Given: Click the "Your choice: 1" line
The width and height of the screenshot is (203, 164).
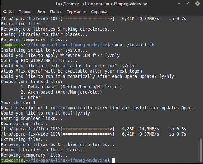Looking at the screenshot, I should click(18, 103).
